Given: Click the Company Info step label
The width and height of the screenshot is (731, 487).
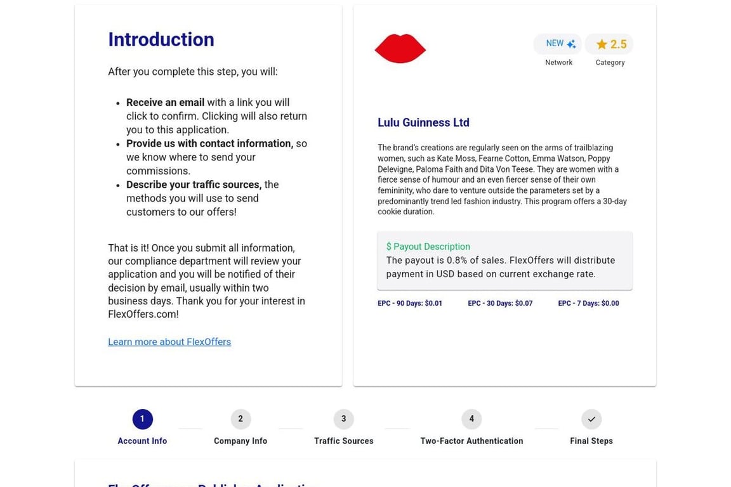Looking at the screenshot, I should point(240,441).
